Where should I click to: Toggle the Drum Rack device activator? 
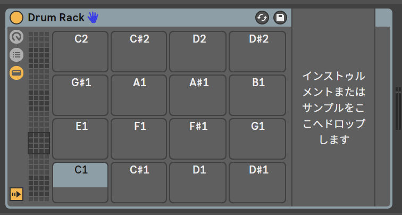click(x=16, y=18)
